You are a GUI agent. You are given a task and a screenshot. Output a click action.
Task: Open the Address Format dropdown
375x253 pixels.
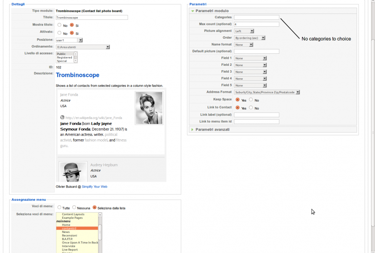point(298,92)
